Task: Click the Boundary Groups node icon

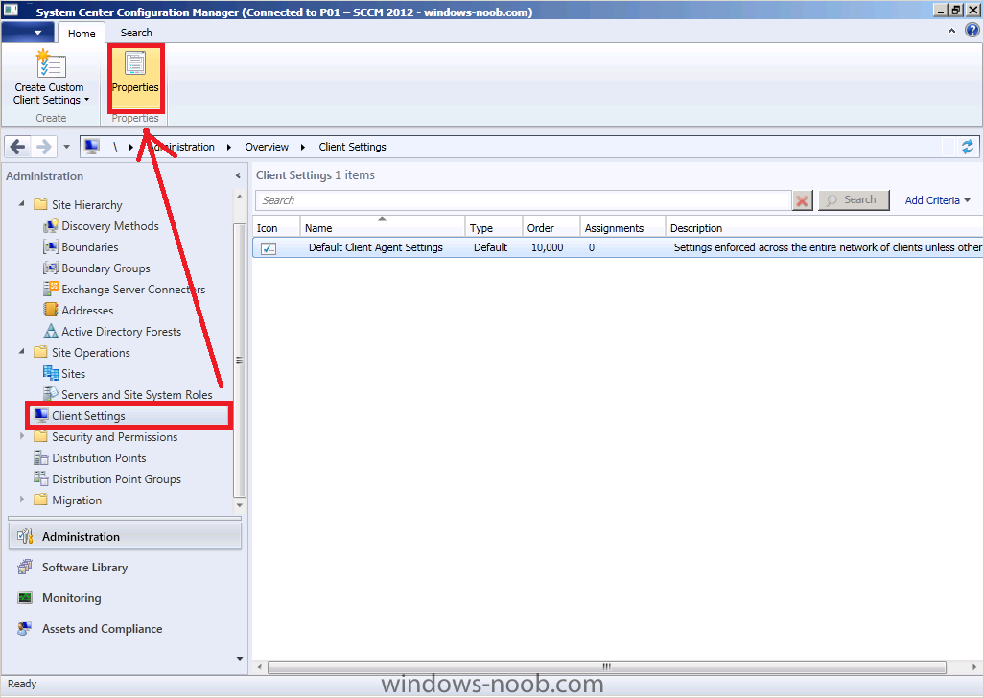Action: (50, 268)
